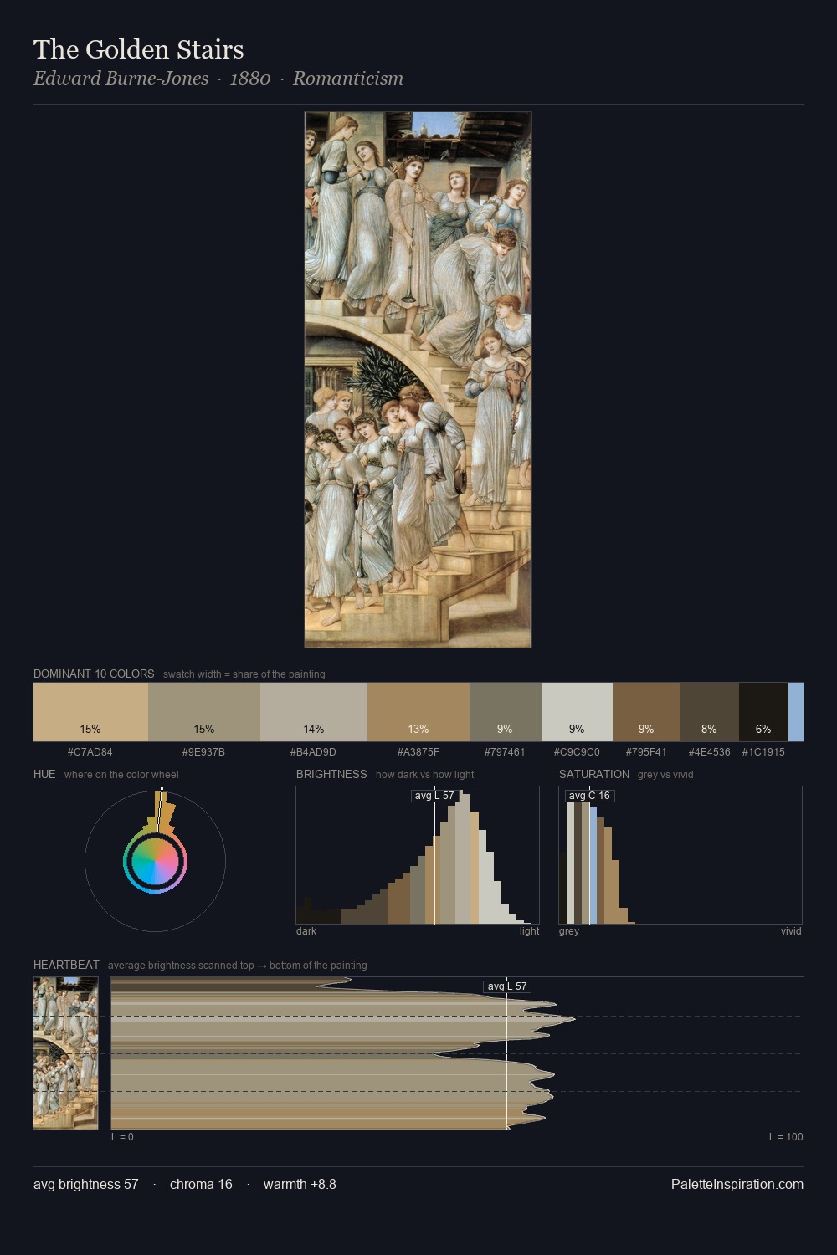This screenshot has width=837, height=1255.
Task: Click the heartbeat brightness scan chart
Action: tap(457, 1053)
